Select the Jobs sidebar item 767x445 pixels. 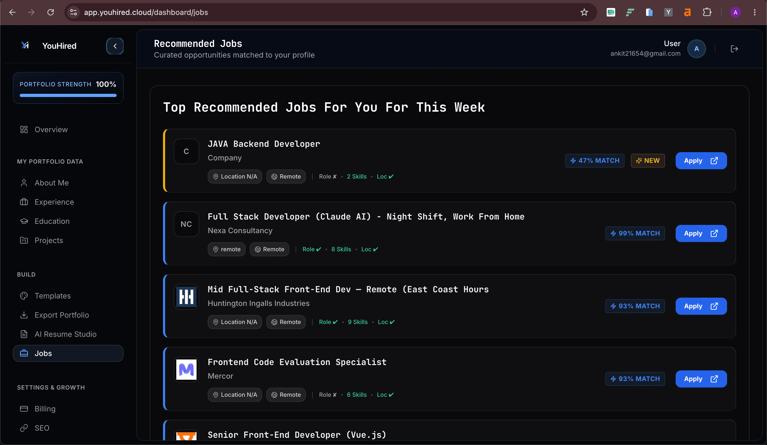click(68, 353)
